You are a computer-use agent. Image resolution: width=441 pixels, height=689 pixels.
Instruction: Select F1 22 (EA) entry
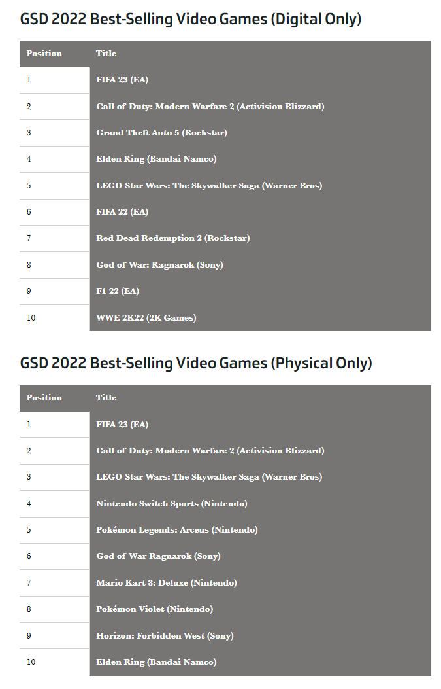(x=118, y=291)
